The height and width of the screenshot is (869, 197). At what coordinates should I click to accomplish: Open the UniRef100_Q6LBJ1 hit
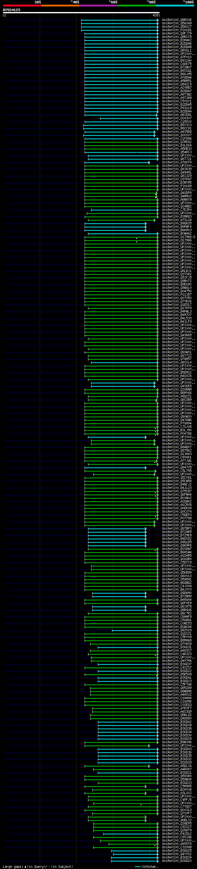tap(177, 271)
